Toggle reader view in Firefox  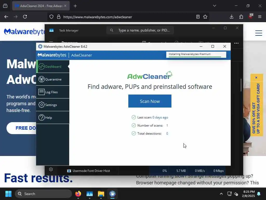click(198, 17)
